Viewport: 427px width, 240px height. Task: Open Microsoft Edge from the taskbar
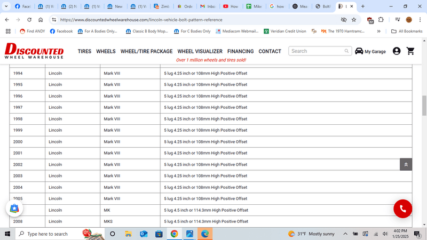coord(205,234)
